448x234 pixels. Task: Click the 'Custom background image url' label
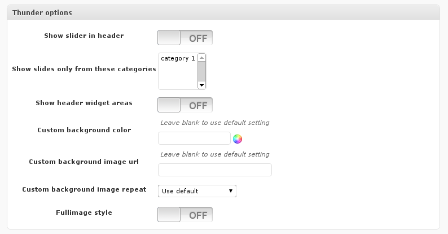84,162
